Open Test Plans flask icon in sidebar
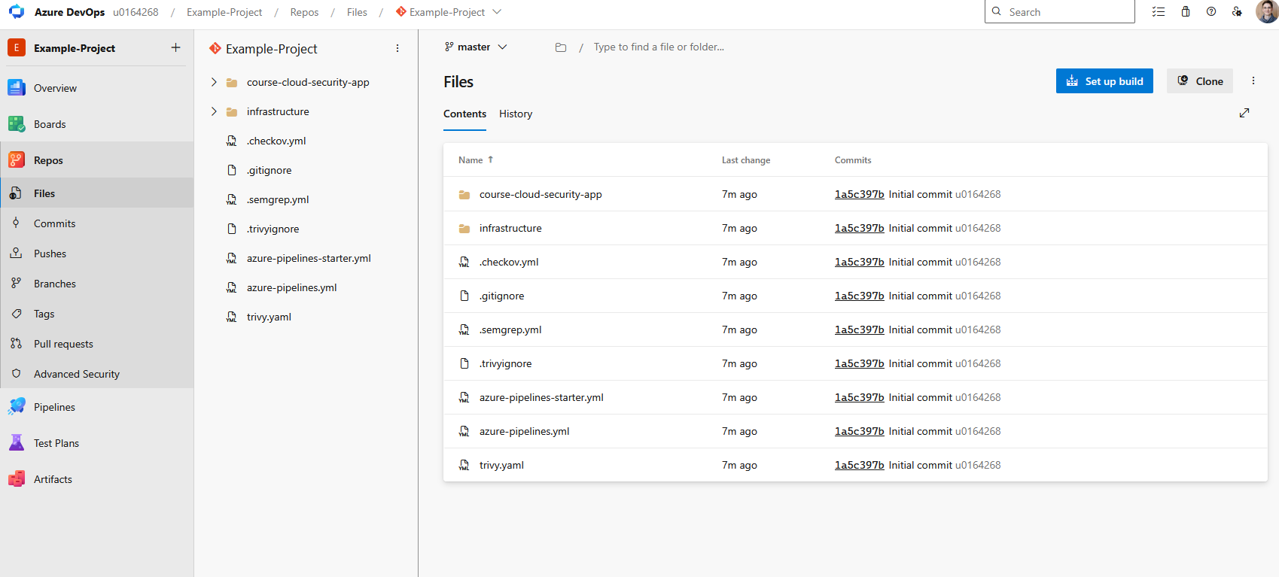1279x577 pixels. click(x=17, y=443)
